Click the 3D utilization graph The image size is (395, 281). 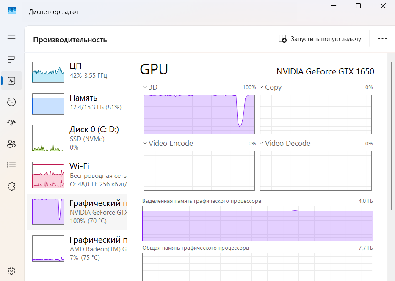[x=199, y=115]
